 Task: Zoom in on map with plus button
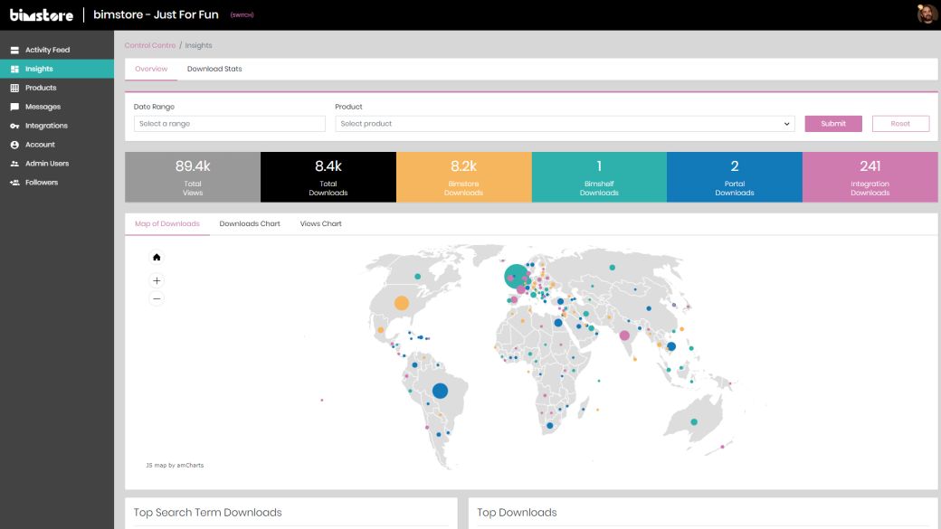157,280
